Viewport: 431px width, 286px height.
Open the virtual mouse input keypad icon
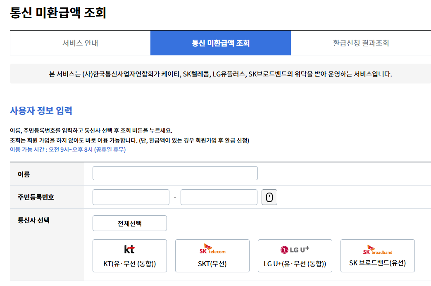click(269, 197)
